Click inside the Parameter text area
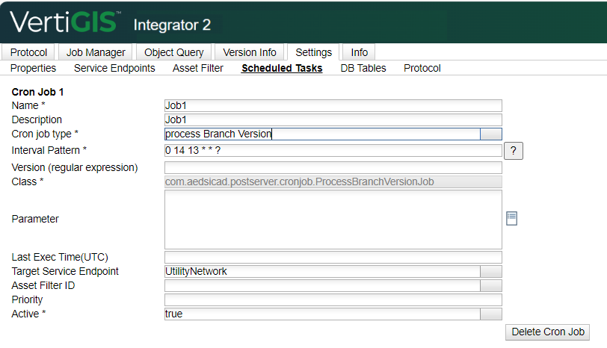 pos(333,220)
